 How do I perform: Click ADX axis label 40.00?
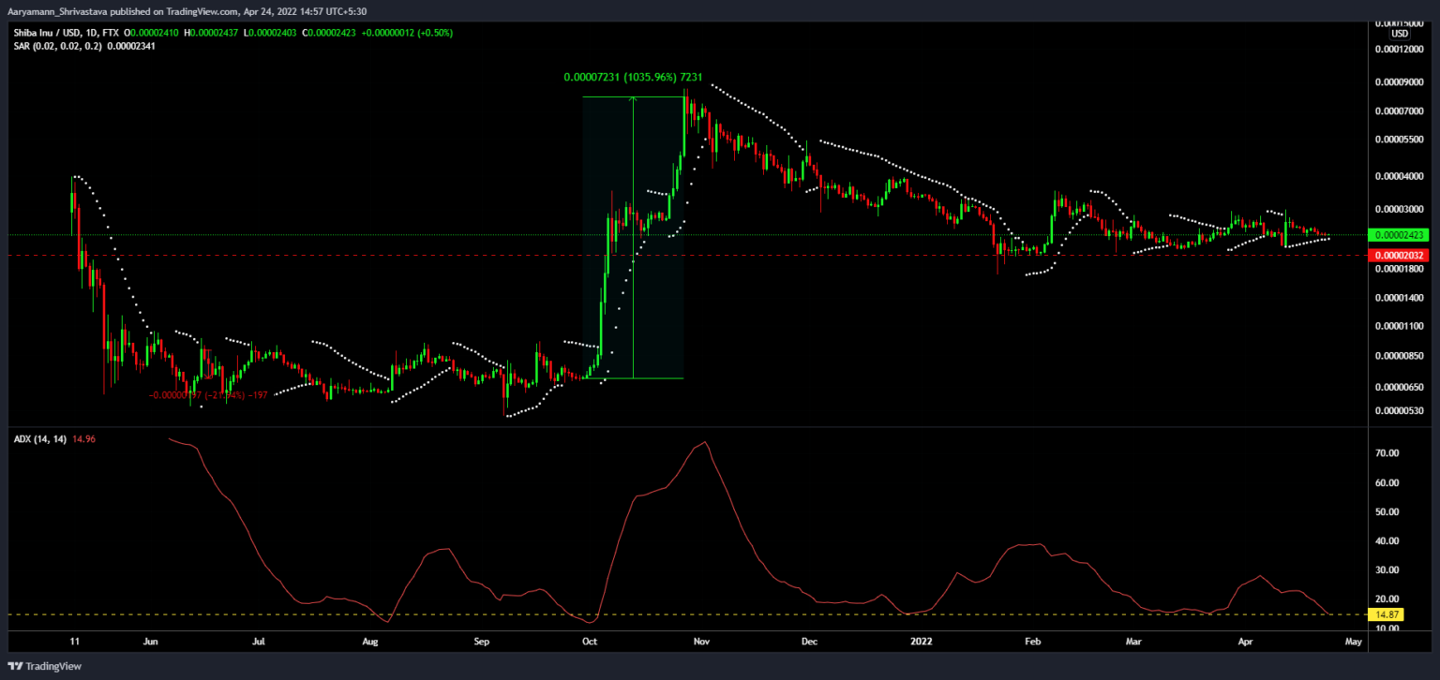[x=1387, y=541]
